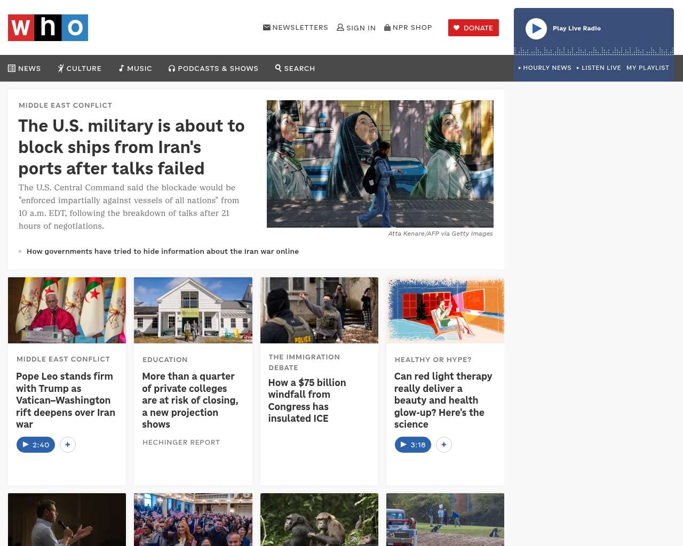Screen dimensions: 683x546
Task: Open the private colleges closing headline
Action: pyautogui.click(x=190, y=400)
